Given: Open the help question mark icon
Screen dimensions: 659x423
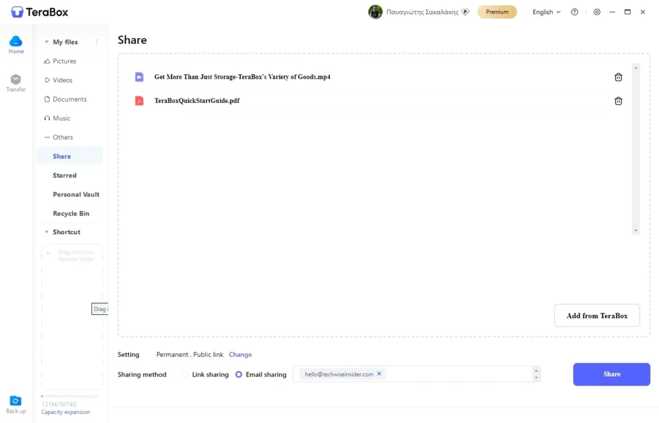Looking at the screenshot, I should click(x=575, y=12).
